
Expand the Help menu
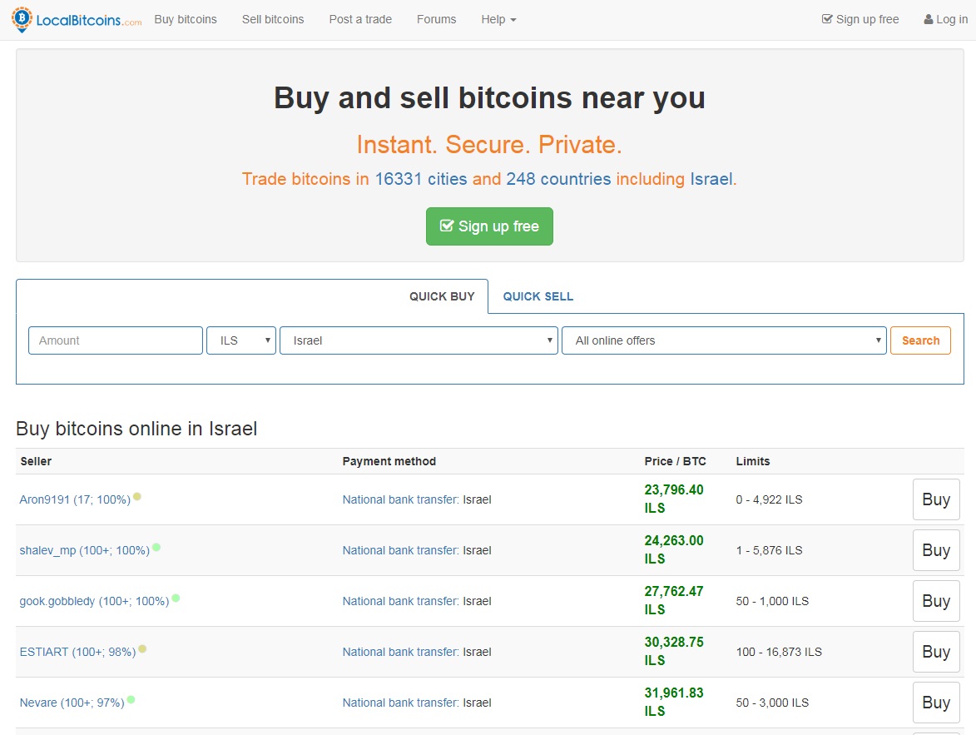click(498, 19)
